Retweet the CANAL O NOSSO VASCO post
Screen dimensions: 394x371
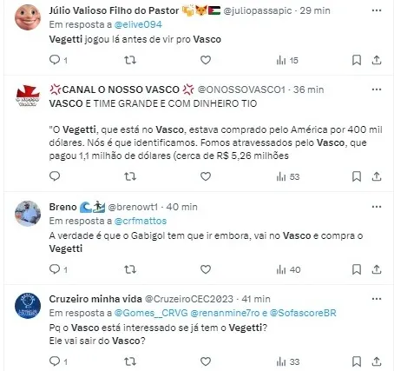coord(130,176)
